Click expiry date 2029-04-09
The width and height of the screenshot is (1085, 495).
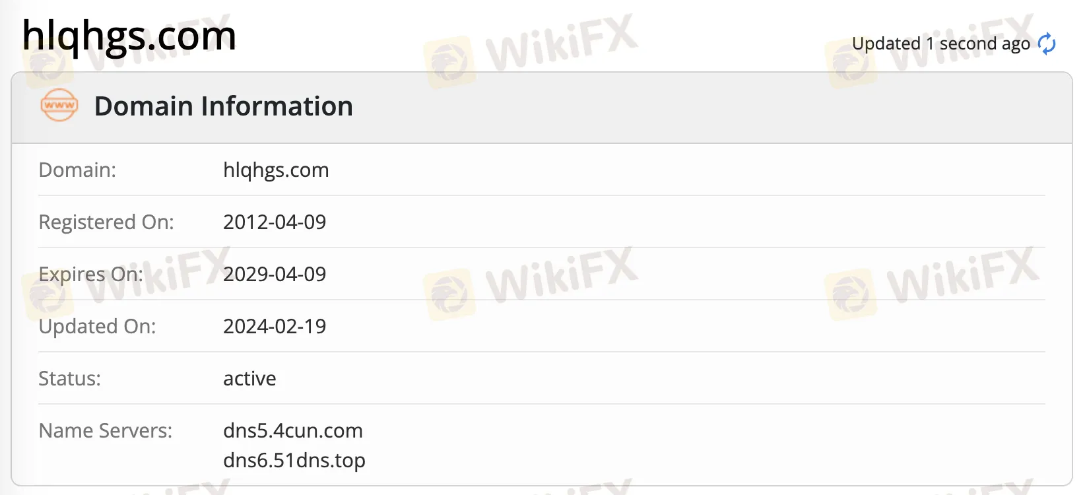click(275, 275)
